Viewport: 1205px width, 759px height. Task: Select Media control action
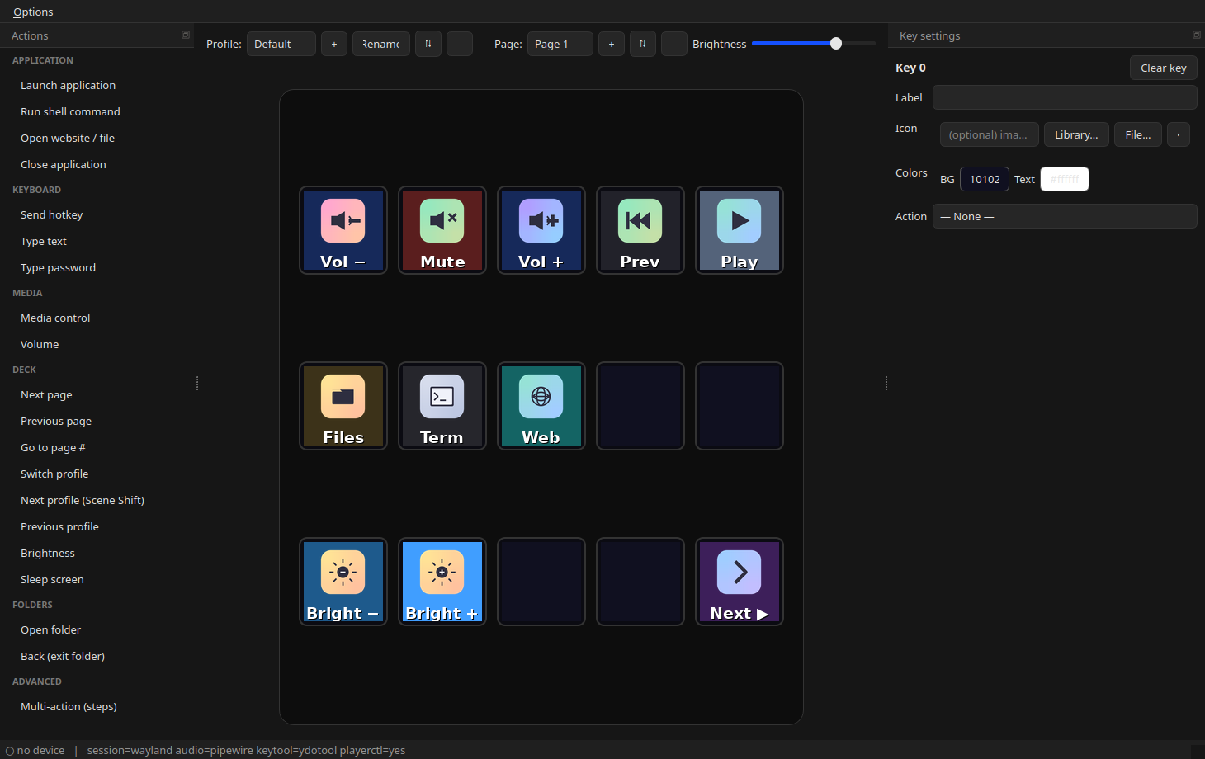(x=97, y=318)
